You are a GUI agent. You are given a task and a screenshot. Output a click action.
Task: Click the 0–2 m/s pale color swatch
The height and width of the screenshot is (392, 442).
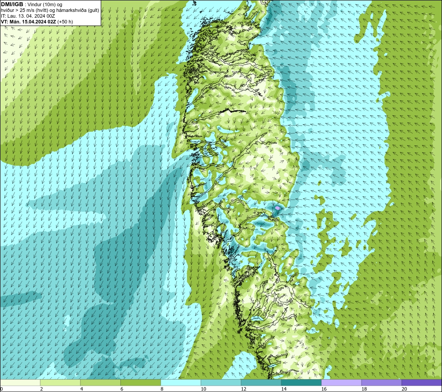click(20, 382)
